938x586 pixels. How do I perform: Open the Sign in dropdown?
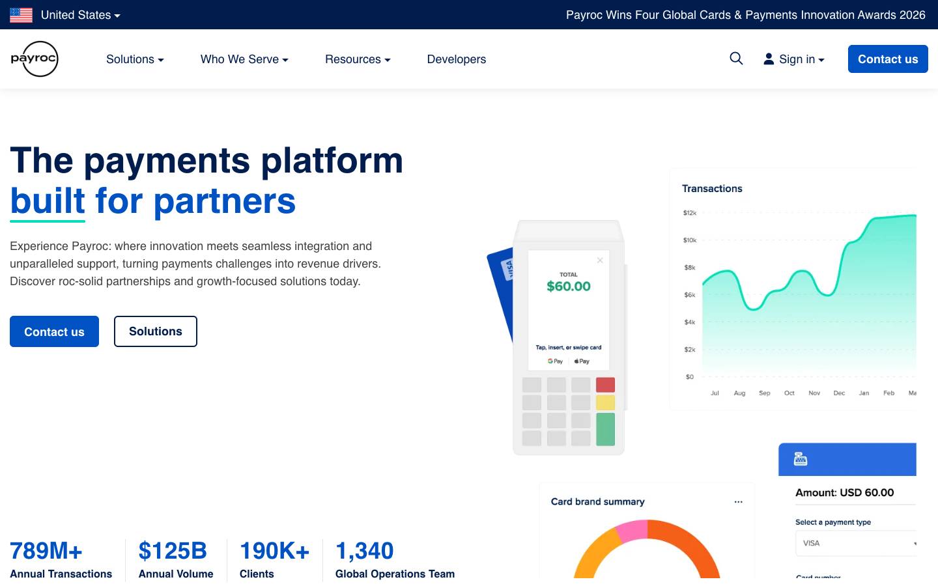click(x=794, y=59)
